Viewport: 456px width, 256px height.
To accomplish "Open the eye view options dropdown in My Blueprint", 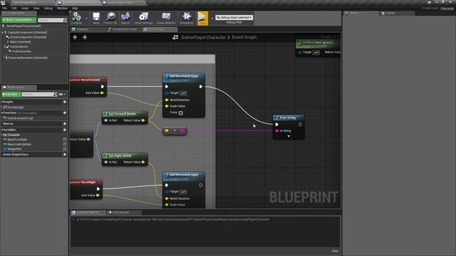I will point(62,95).
